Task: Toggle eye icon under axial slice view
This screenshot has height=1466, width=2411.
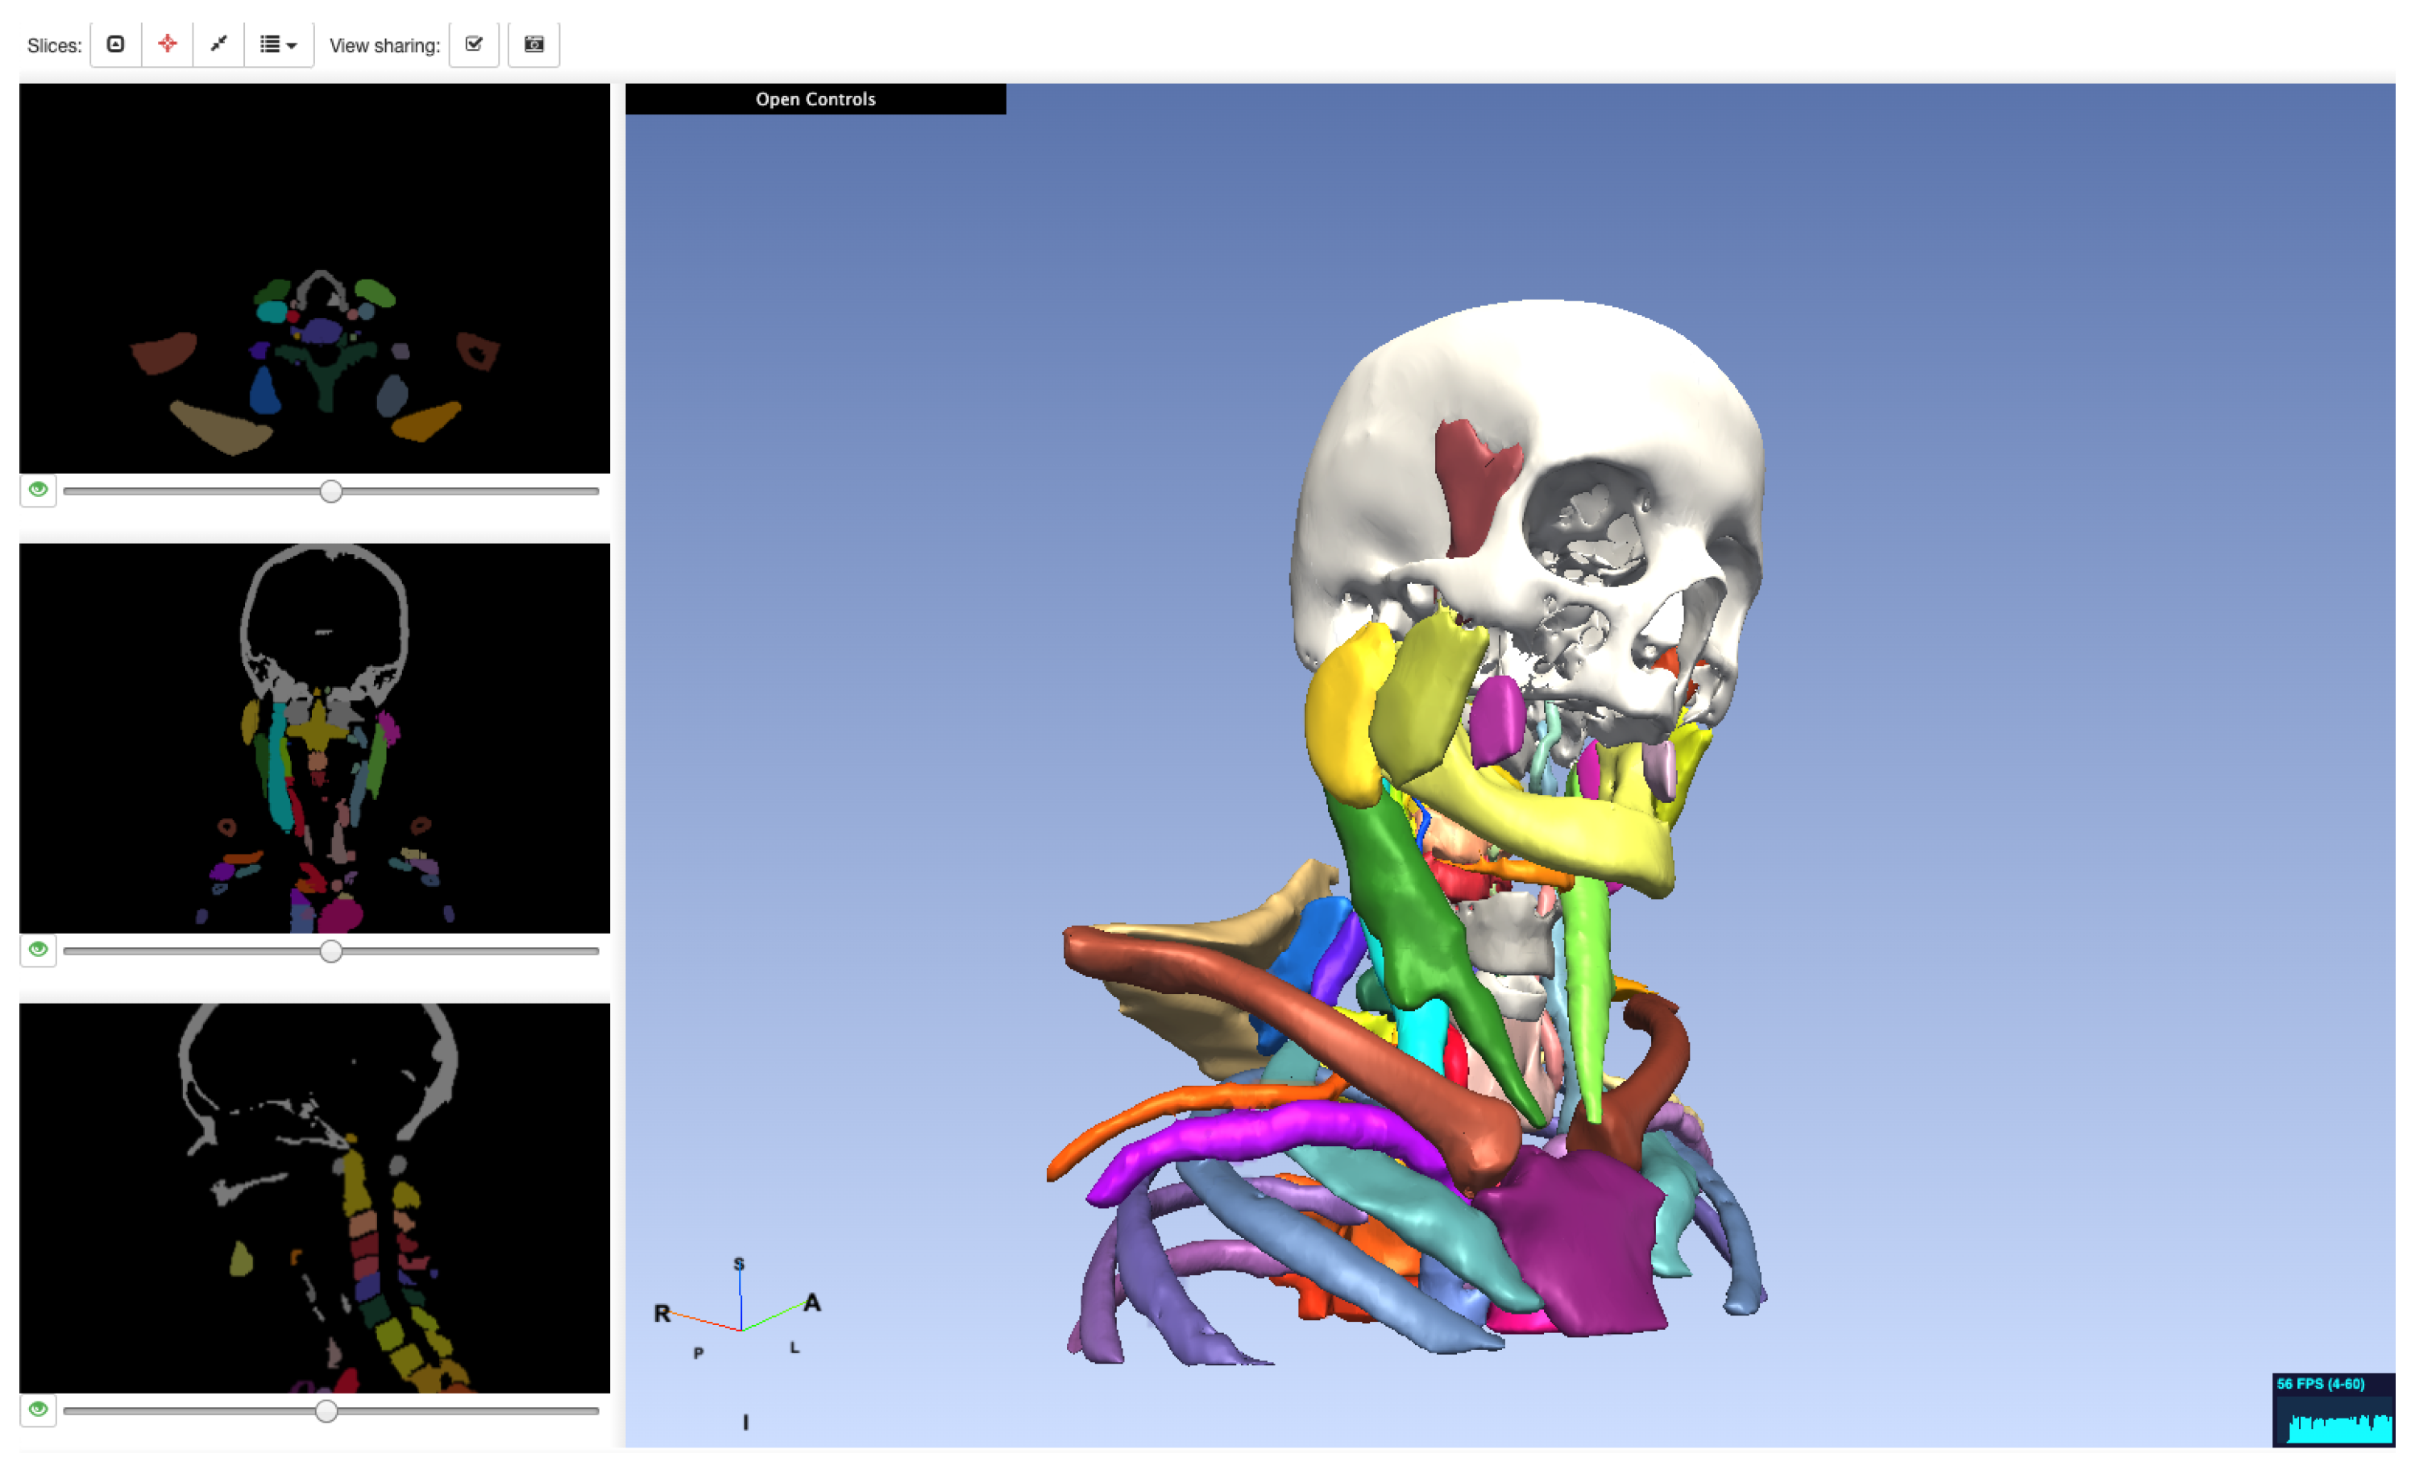Action: [38, 490]
